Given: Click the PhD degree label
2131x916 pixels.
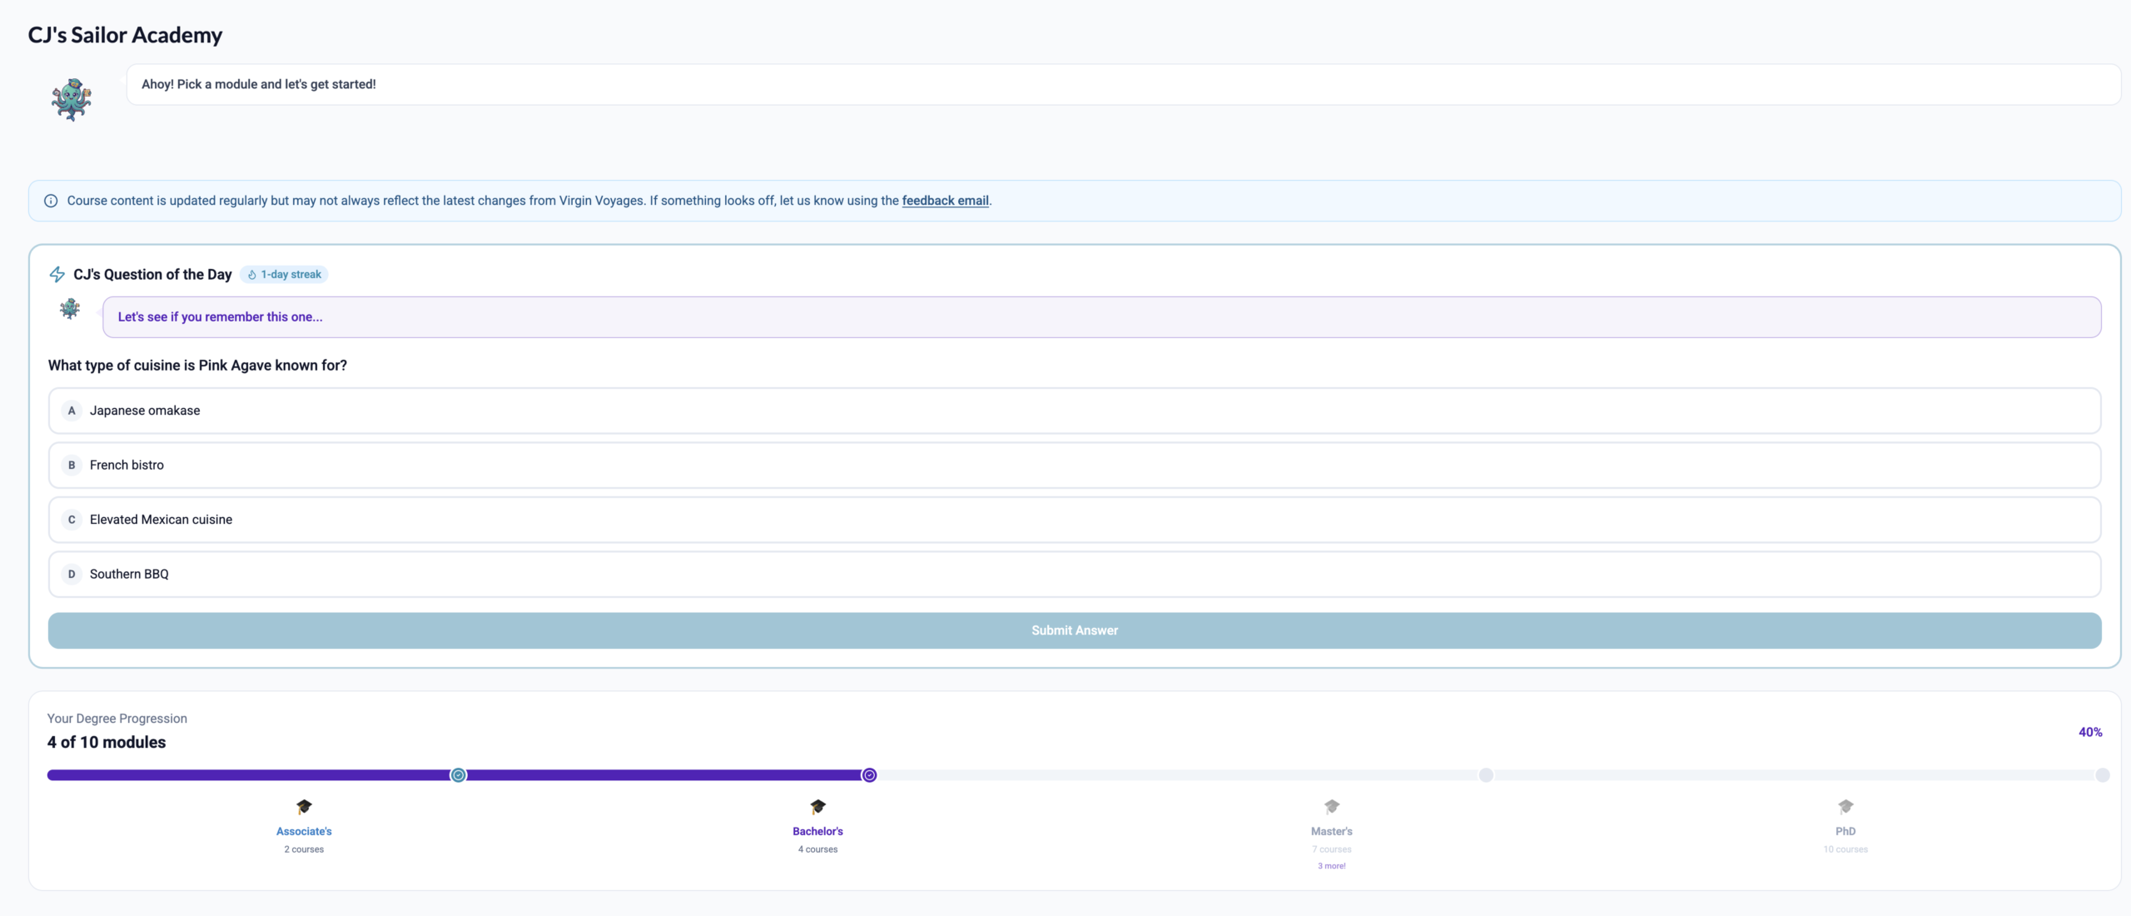Looking at the screenshot, I should click(1845, 831).
